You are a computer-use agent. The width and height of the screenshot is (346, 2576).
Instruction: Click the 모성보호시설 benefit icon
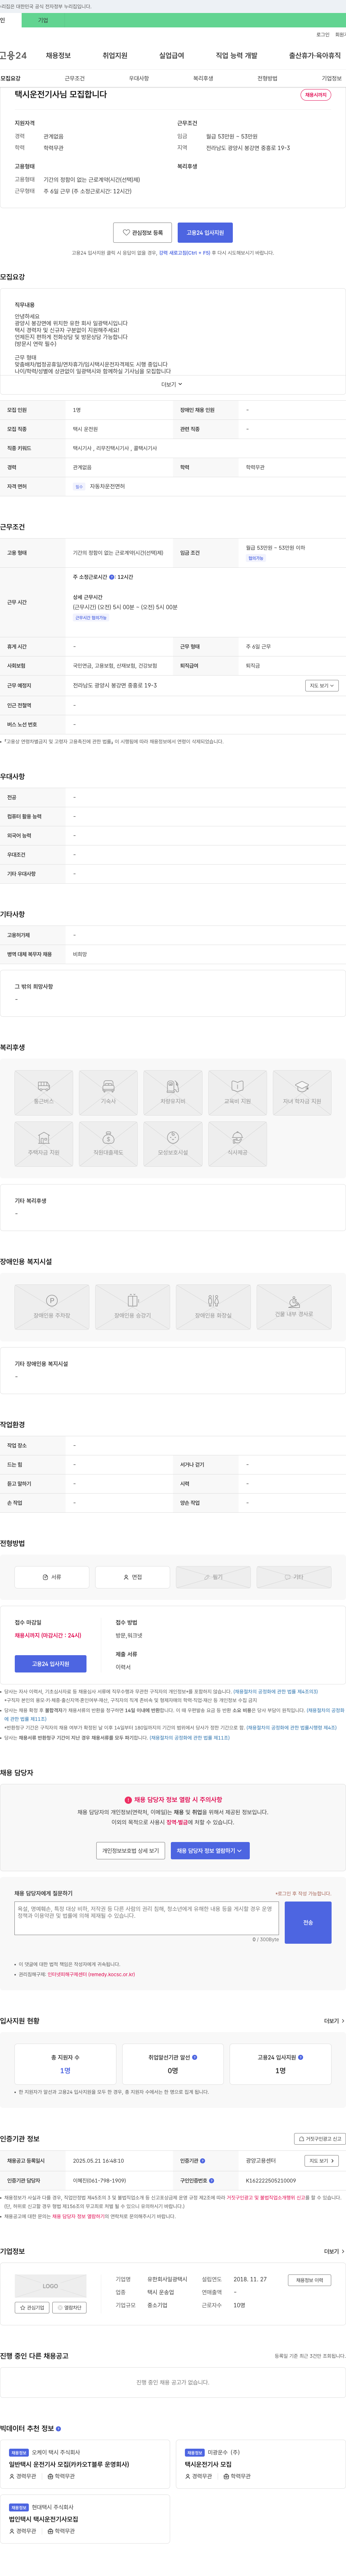tap(173, 1144)
